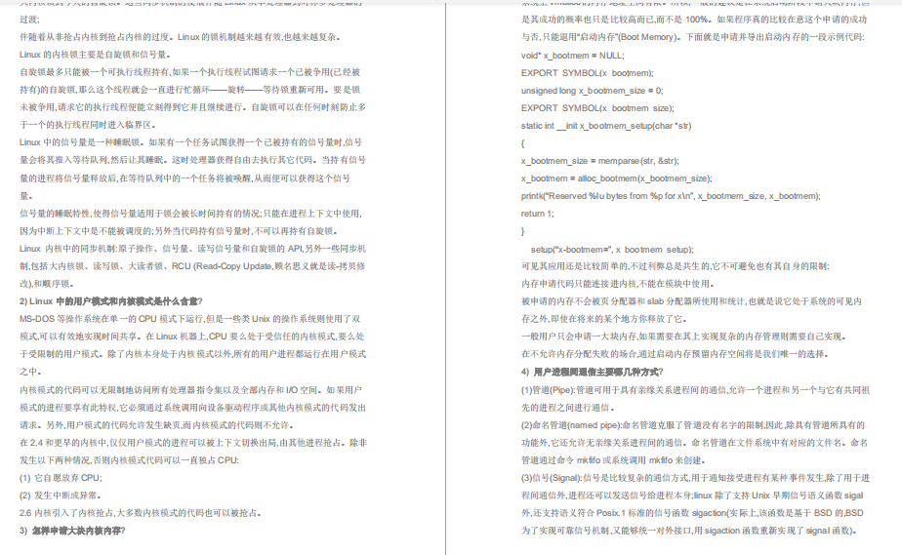Click the line "内存申请代码只能连接进内核,不能在模块中使用。"
Screen dimensions: 902x555
click(x=618, y=283)
